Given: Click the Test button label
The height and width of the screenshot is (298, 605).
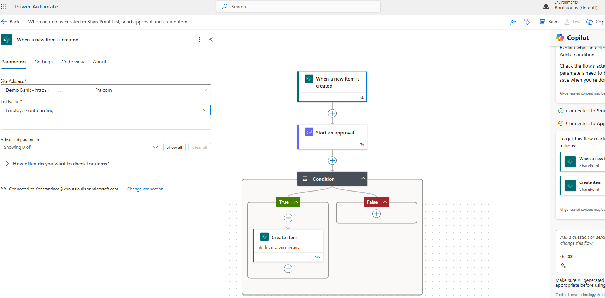Looking at the screenshot, I should point(577,22).
